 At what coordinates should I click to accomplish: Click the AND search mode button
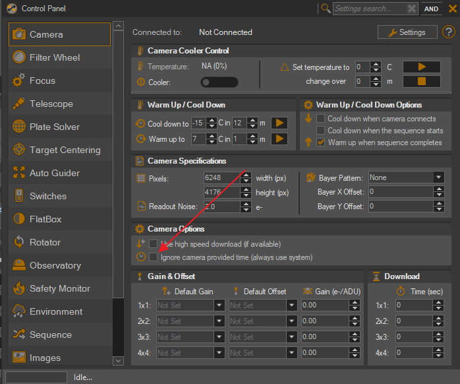(x=431, y=9)
